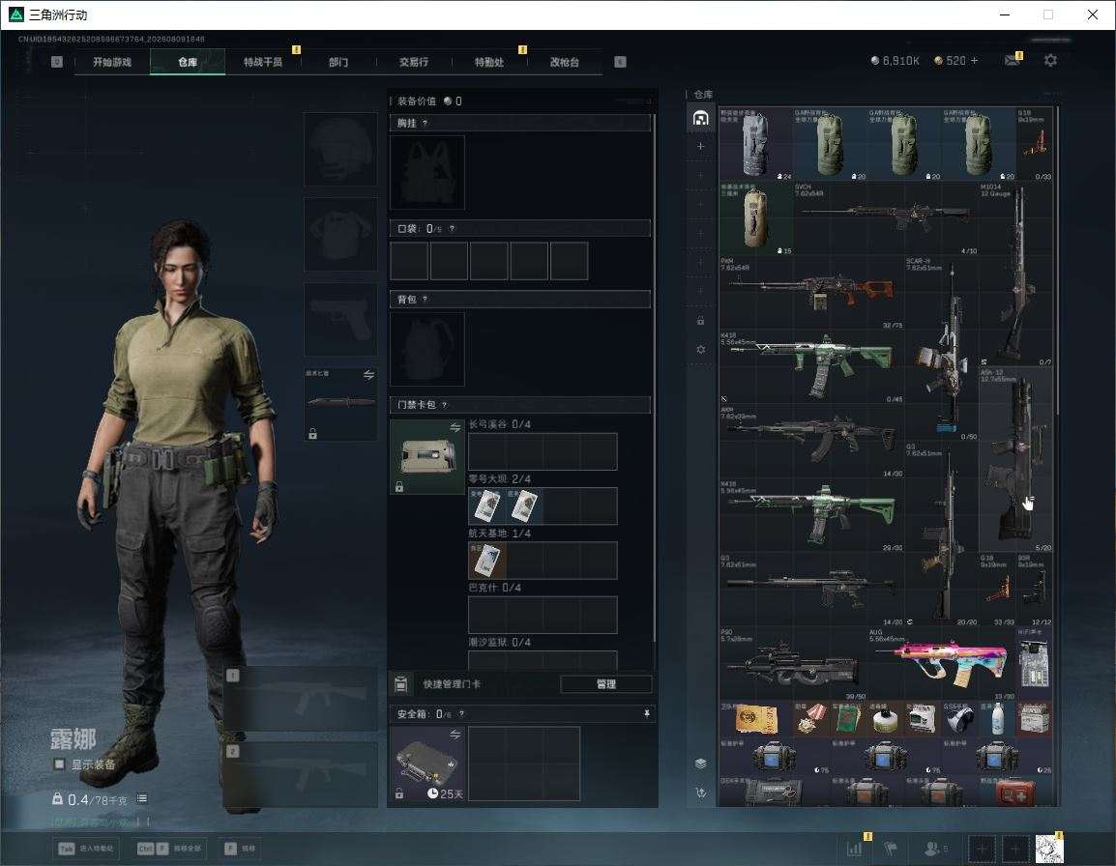Open the friends/team icon in bottom bar
The height and width of the screenshot is (866, 1116).
tap(934, 849)
